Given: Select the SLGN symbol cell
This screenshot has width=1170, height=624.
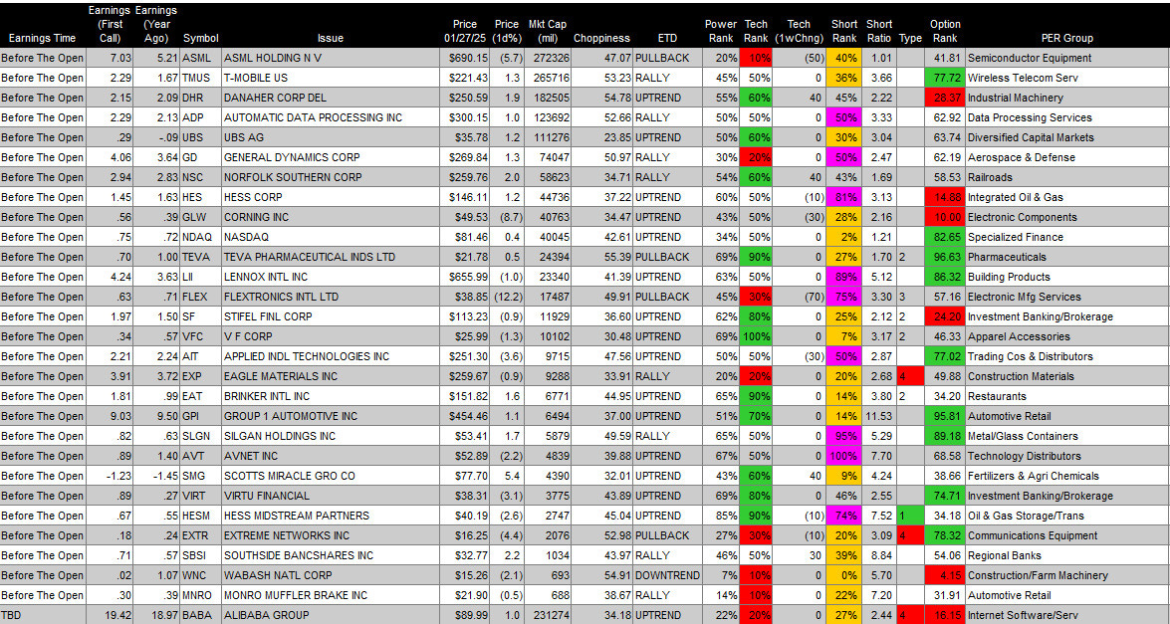Looking at the screenshot, I should click(x=200, y=436).
